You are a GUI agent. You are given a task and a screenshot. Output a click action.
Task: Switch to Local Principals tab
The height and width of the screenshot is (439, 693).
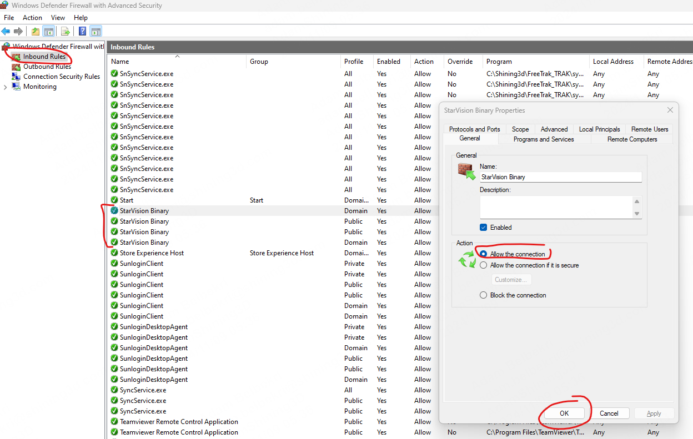(x=600, y=129)
